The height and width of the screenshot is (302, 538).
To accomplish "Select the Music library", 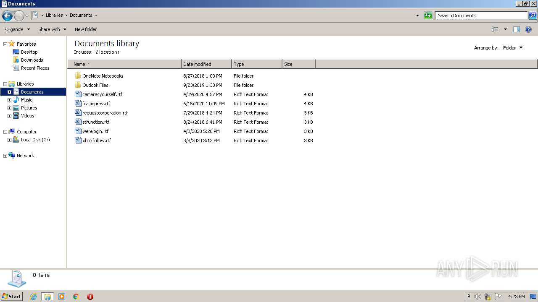I will [26, 100].
